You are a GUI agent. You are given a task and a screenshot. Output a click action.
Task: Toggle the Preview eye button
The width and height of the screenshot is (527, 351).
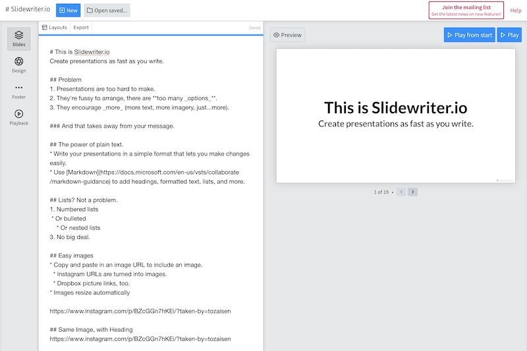287,35
